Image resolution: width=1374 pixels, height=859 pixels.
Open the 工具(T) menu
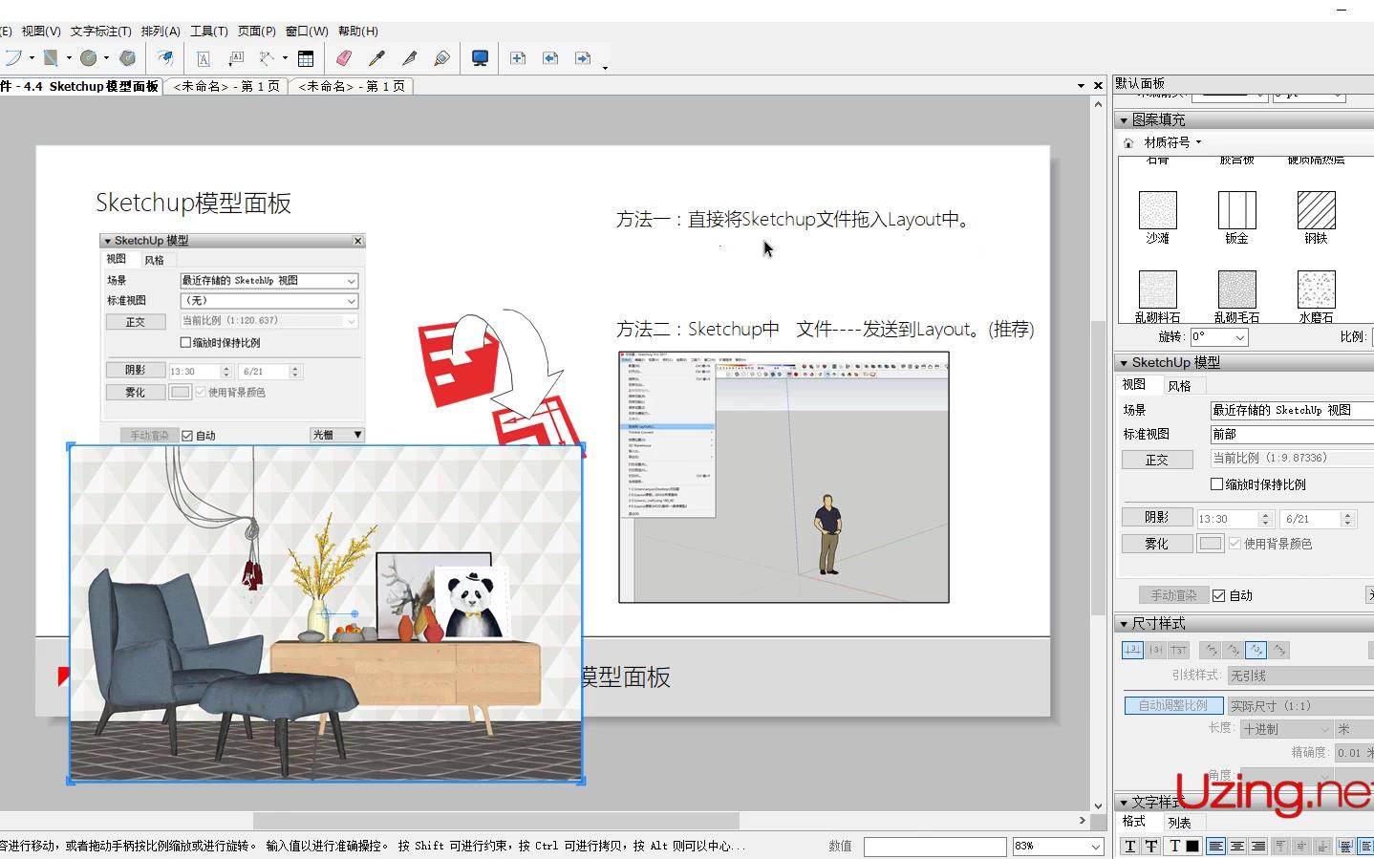pyautogui.click(x=208, y=32)
